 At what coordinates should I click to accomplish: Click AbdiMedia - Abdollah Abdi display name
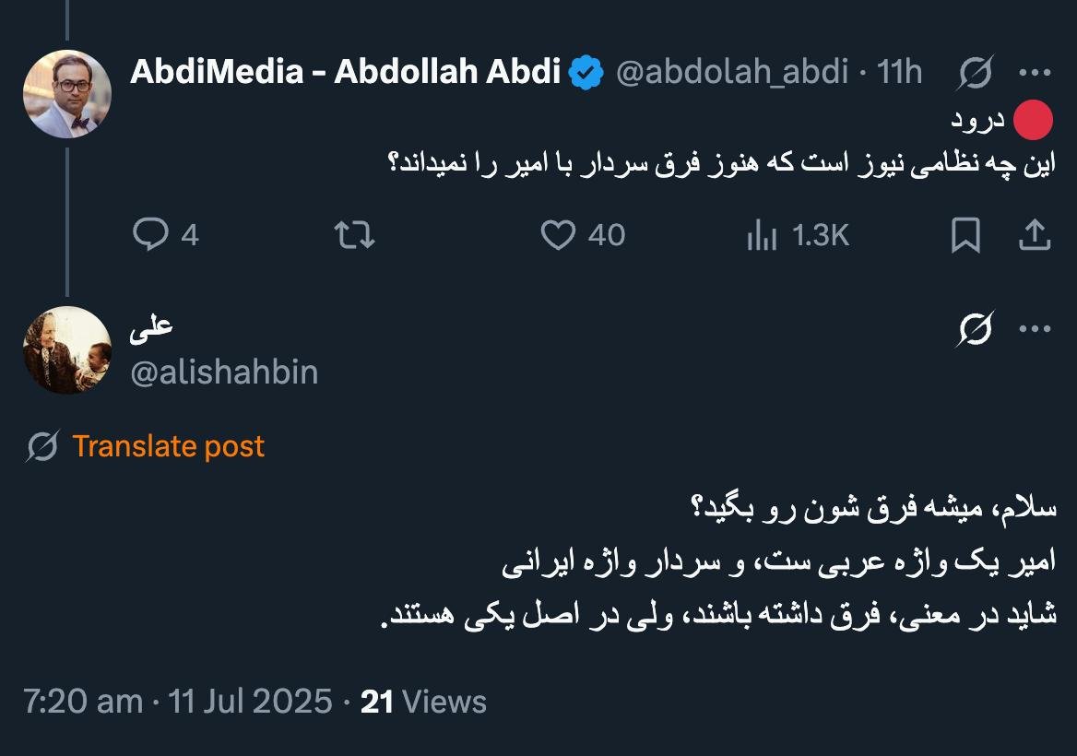tap(345, 71)
